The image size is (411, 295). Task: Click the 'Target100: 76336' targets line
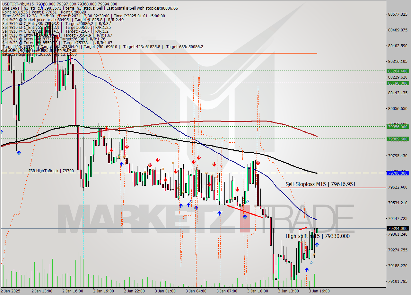[x=102, y=46]
